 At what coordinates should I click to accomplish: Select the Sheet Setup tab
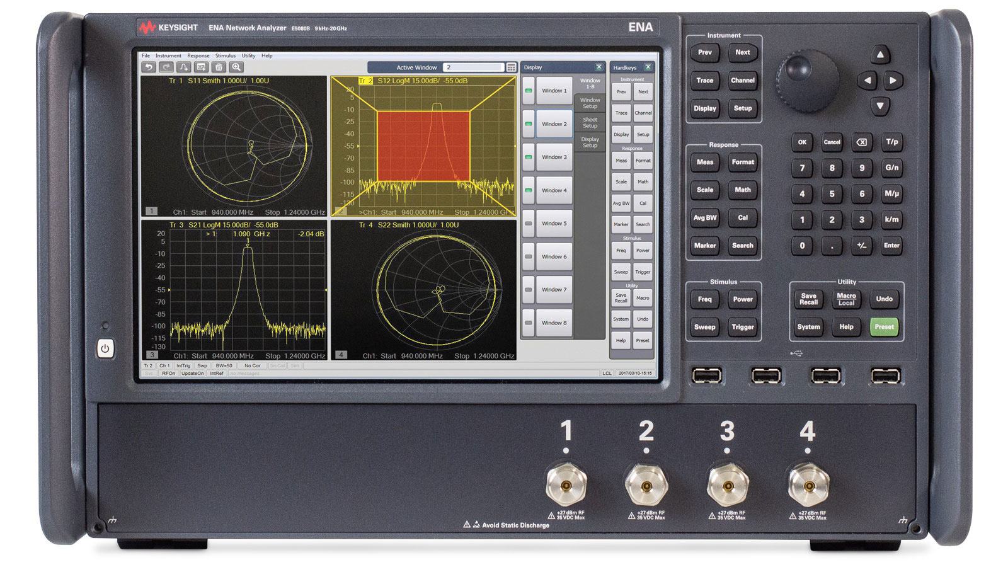coord(590,123)
